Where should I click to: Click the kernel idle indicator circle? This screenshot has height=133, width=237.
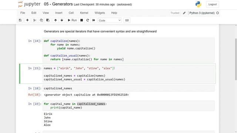pos(217,13)
